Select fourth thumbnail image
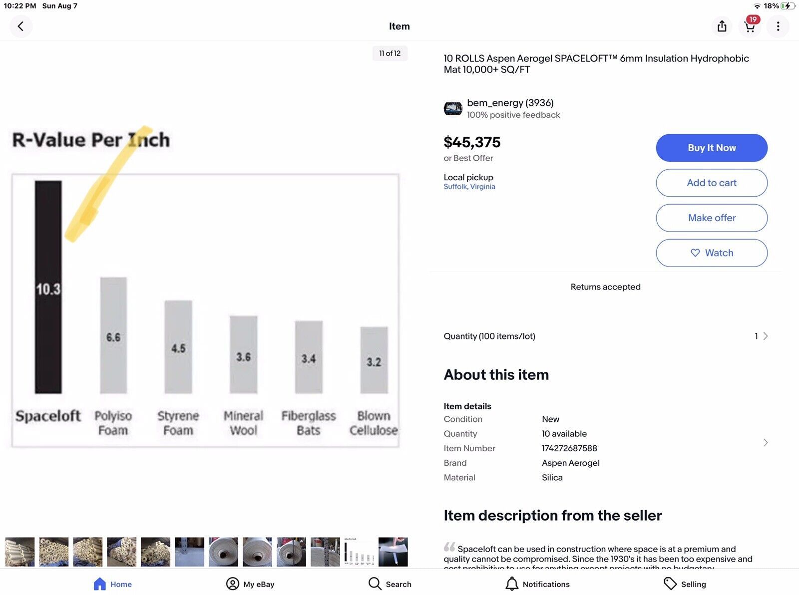This screenshot has height=598, width=799. tap(122, 552)
